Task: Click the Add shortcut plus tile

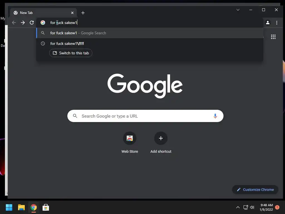Action: click(x=161, y=138)
